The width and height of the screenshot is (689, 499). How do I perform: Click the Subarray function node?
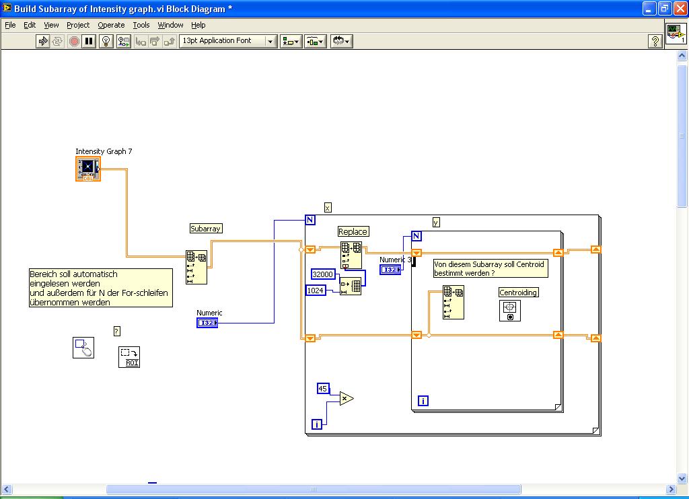tap(196, 267)
